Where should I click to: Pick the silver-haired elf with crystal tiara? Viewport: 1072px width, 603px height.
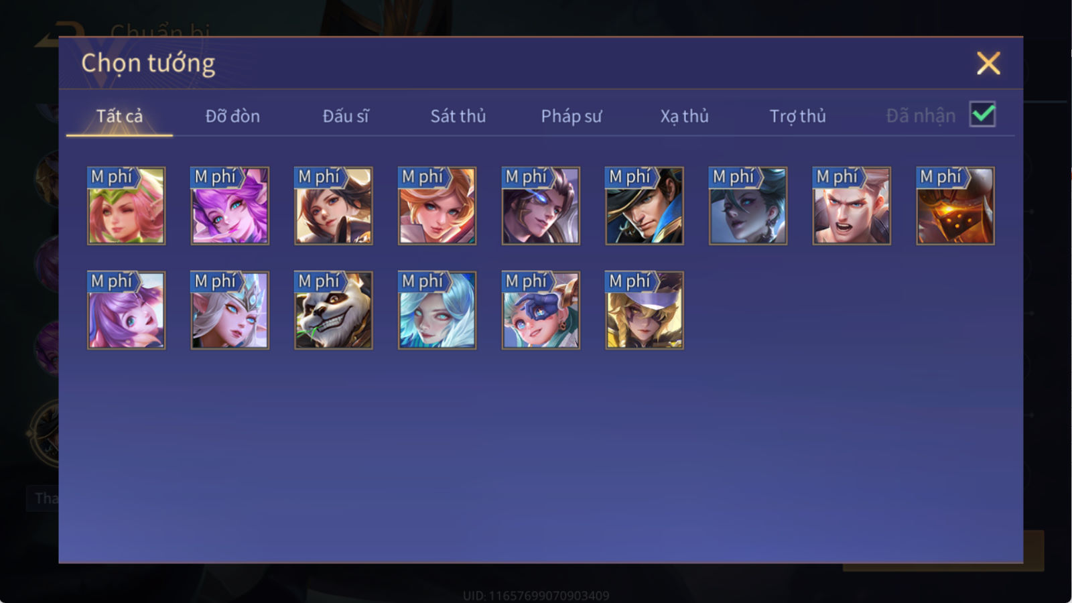pyautogui.click(x=230, y=310)
